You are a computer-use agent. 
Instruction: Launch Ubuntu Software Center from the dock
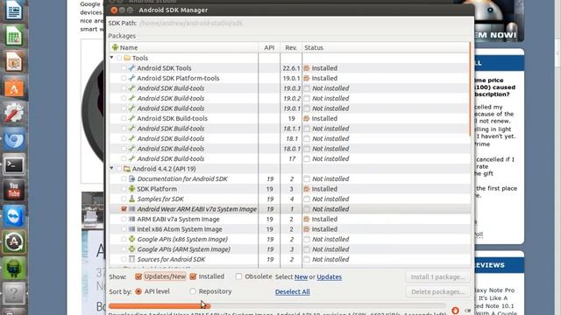[x=14, y=87]
